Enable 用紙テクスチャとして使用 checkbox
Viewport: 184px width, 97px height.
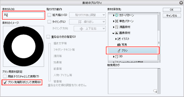coord(5,77)
